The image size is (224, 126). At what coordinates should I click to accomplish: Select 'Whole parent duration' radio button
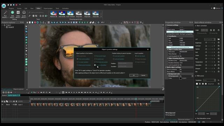coord(77,65)
